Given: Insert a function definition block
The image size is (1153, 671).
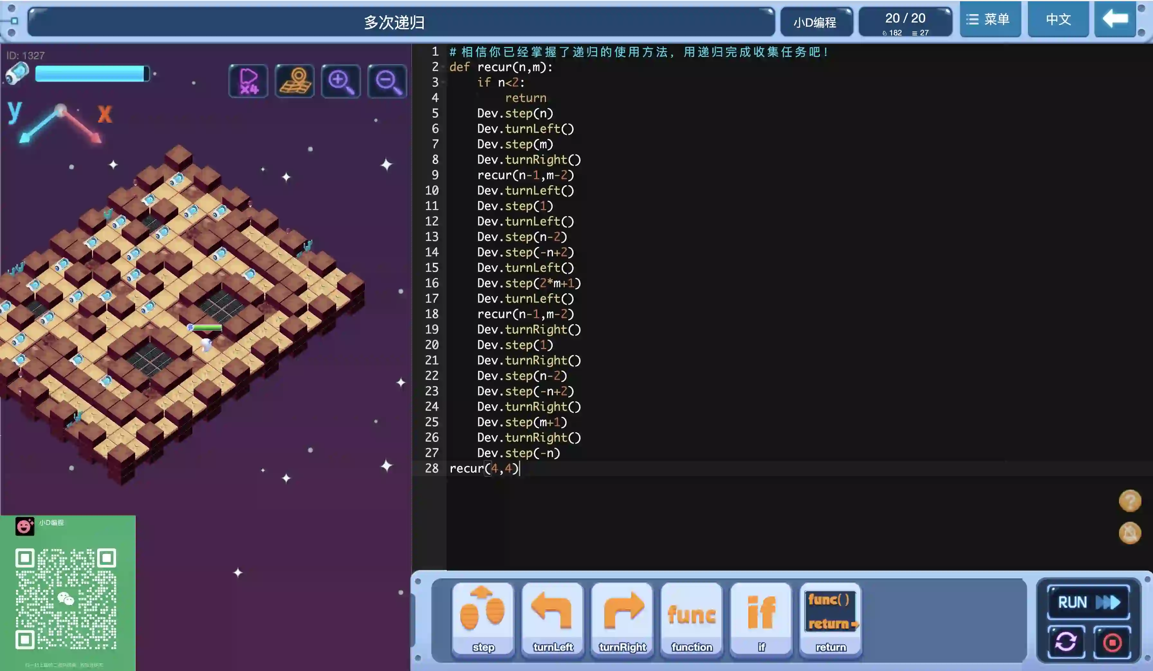Looking at the screenshot, I should (692, 619).
